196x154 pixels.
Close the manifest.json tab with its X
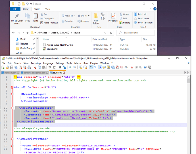pos(18,73)
